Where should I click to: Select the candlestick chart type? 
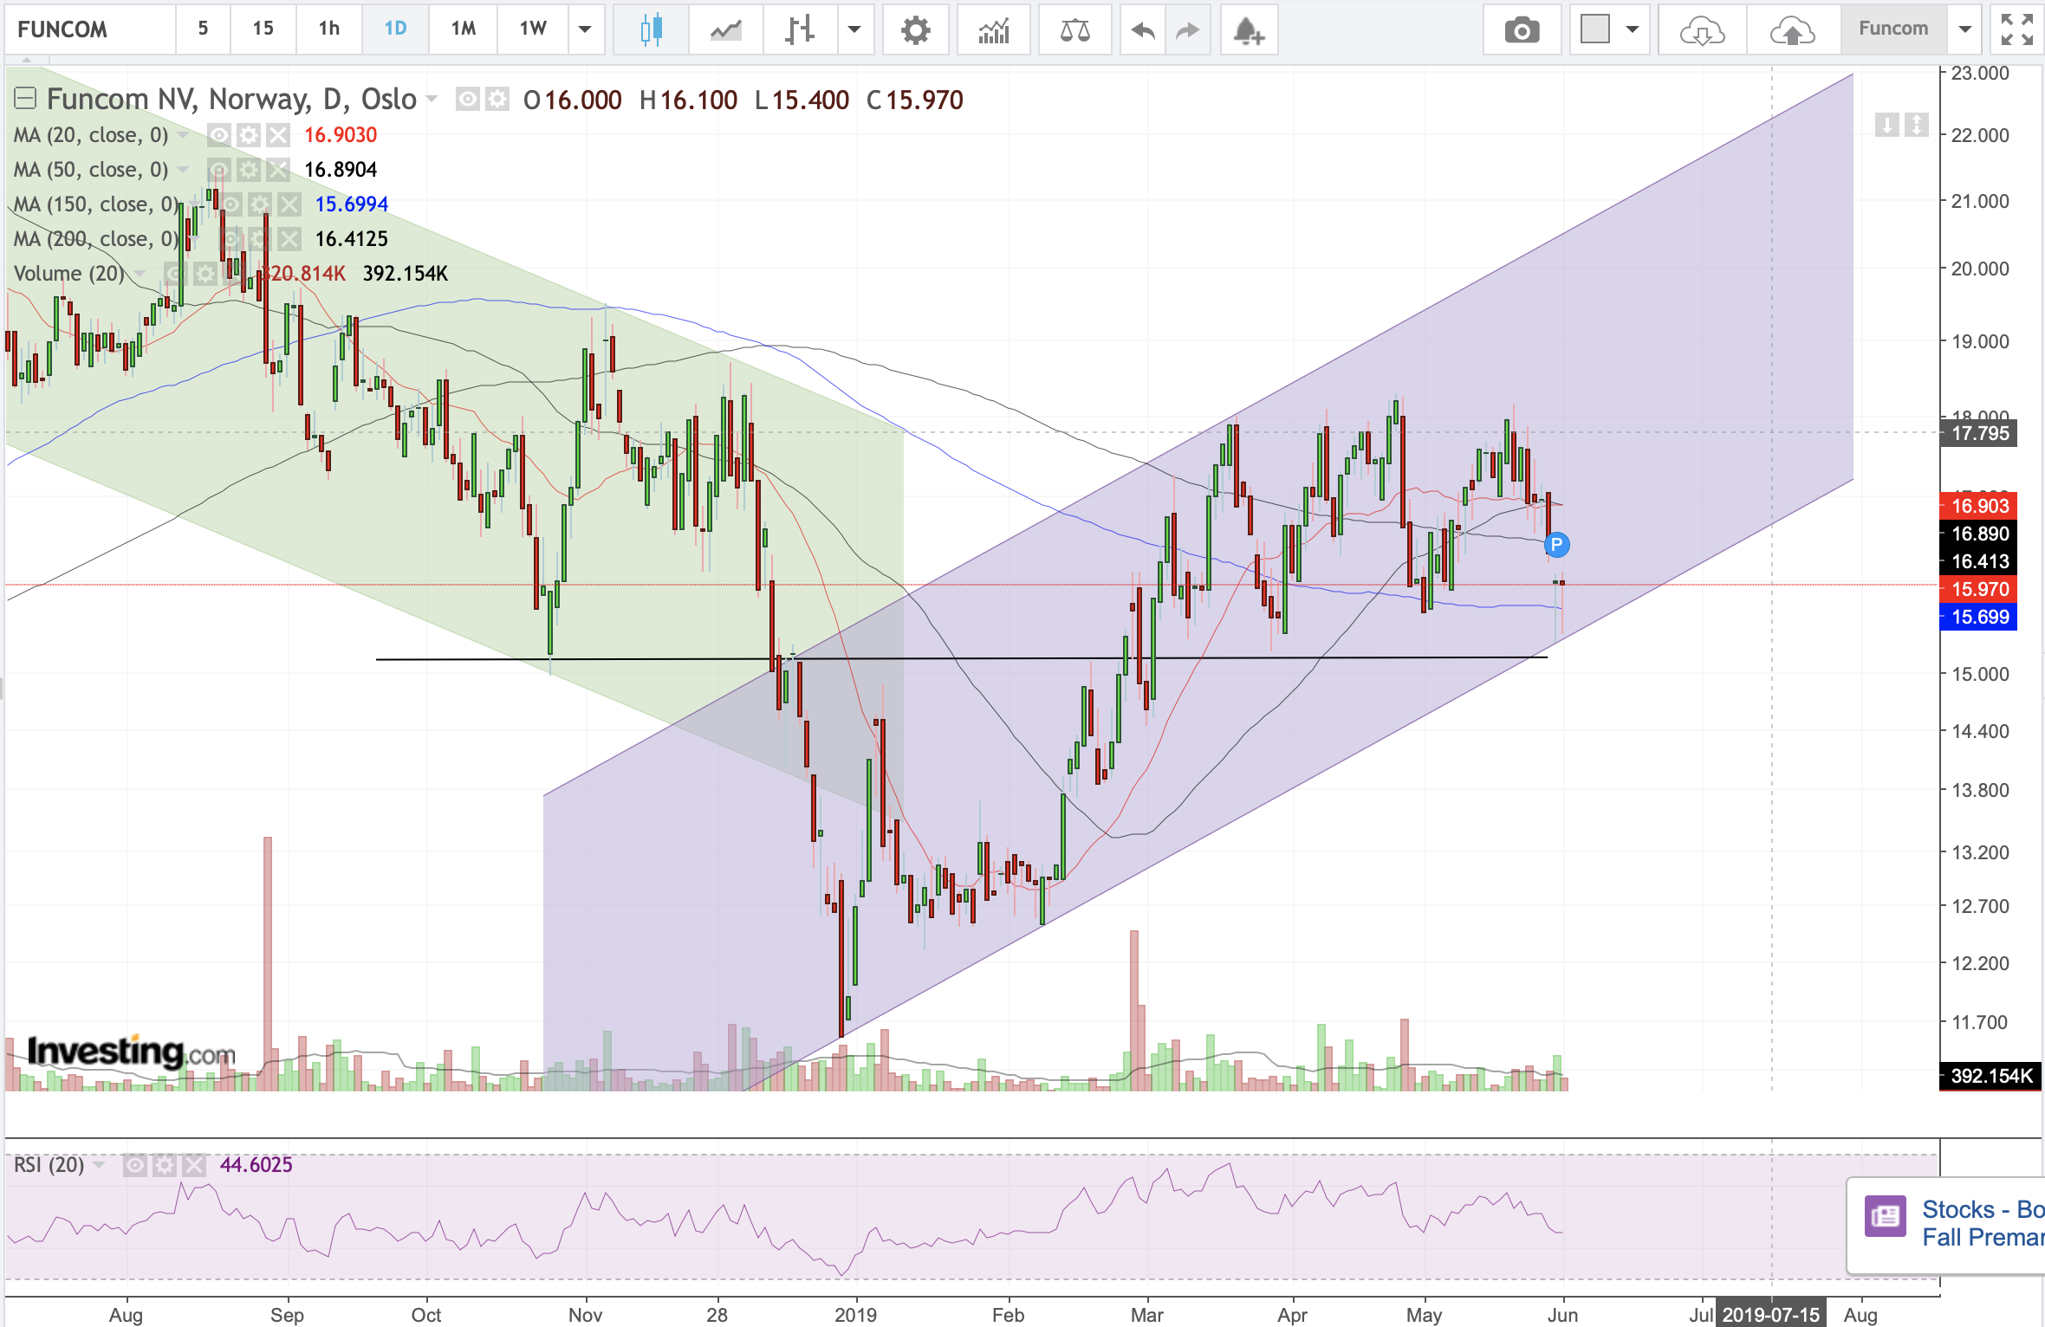[651, 30]
